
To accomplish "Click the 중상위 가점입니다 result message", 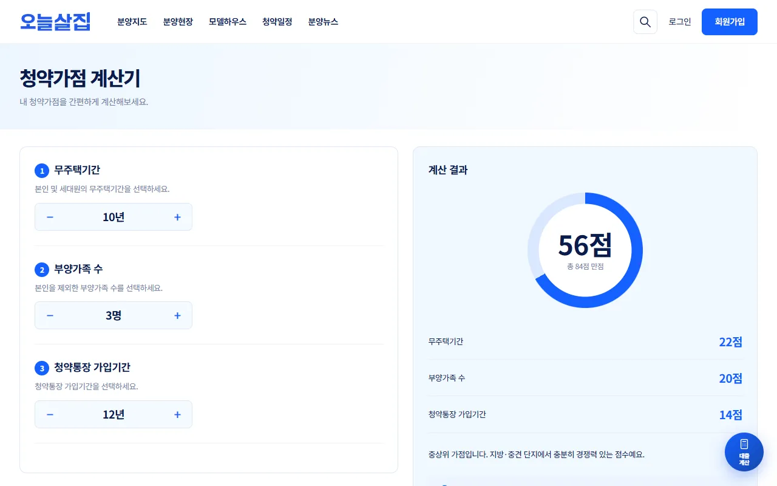I will click(x=536, y=454).
